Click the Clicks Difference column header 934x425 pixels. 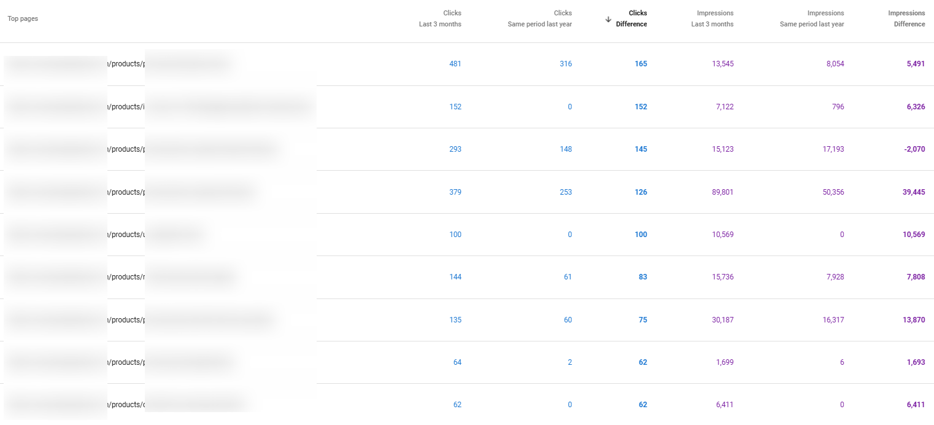pos(631,18)
